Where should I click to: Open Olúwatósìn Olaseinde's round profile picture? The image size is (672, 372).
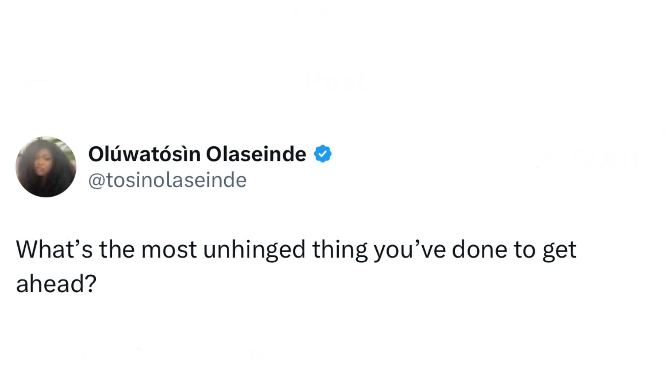coord(46,167)
